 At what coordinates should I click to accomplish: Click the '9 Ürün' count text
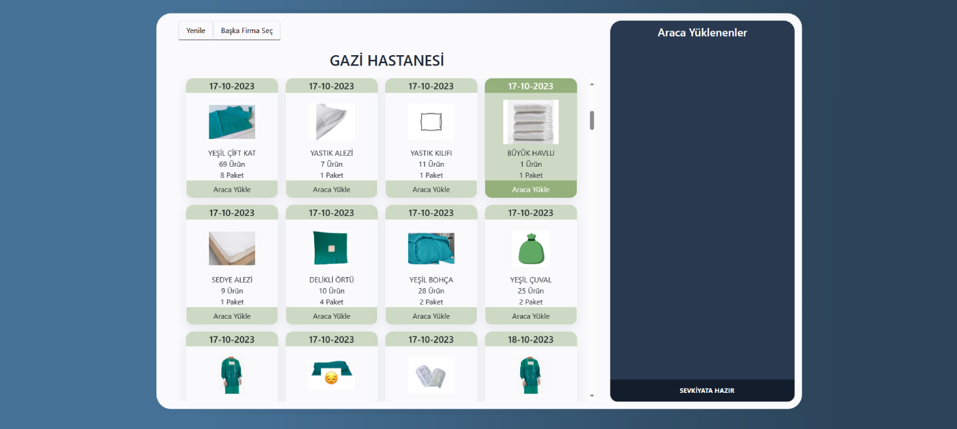click(x=232, y=291)
